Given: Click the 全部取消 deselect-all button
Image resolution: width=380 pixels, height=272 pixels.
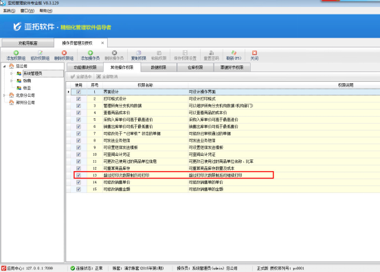Looking at the screenshot, I should click(x=107, y=77).
